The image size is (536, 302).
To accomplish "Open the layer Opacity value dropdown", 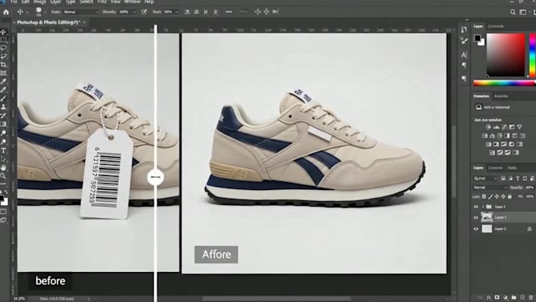I will 529,188.
